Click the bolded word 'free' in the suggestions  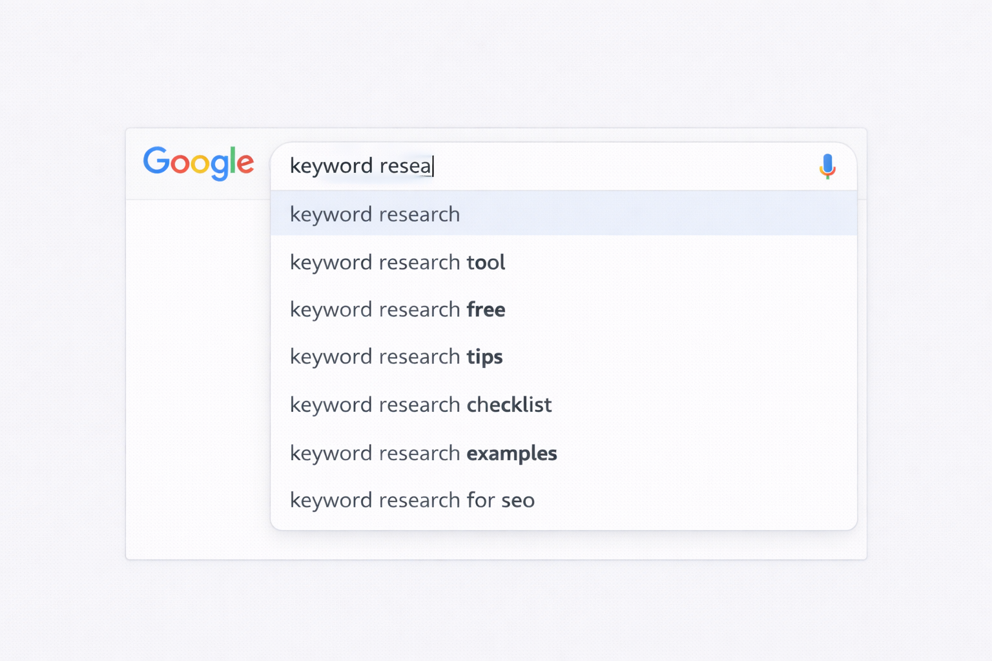(486, 309)
